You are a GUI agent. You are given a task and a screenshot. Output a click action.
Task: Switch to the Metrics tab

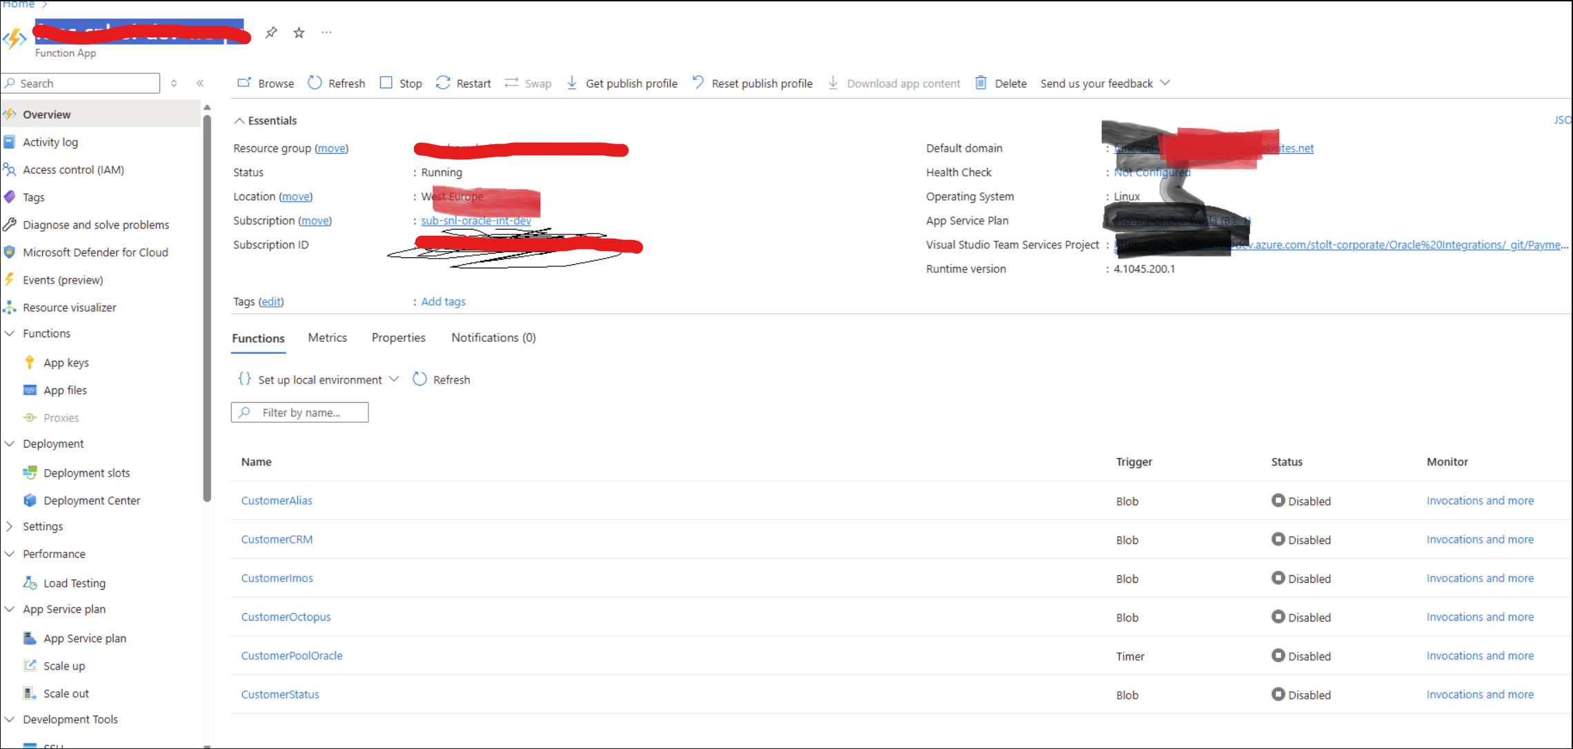(x=327, y=337)
